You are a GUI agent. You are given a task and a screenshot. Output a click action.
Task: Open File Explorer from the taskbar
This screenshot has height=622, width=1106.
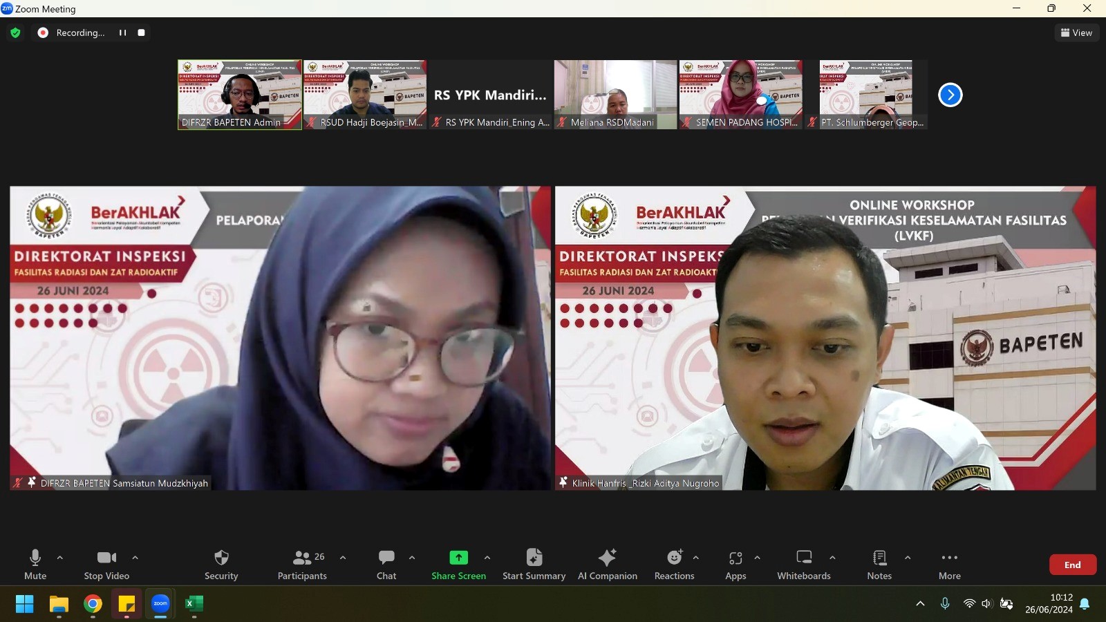click(x=59, y=604)
